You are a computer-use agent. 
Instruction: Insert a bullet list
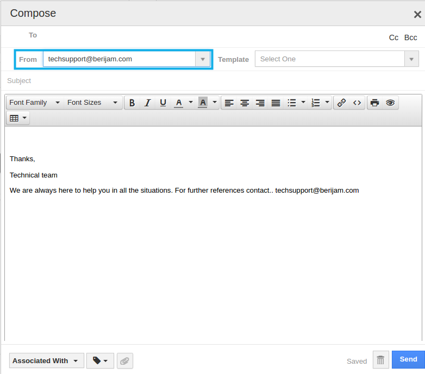coord(292,103)
